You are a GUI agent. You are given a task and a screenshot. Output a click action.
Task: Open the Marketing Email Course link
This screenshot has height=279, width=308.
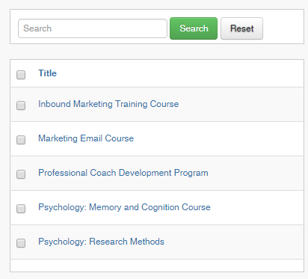(86, 138)
